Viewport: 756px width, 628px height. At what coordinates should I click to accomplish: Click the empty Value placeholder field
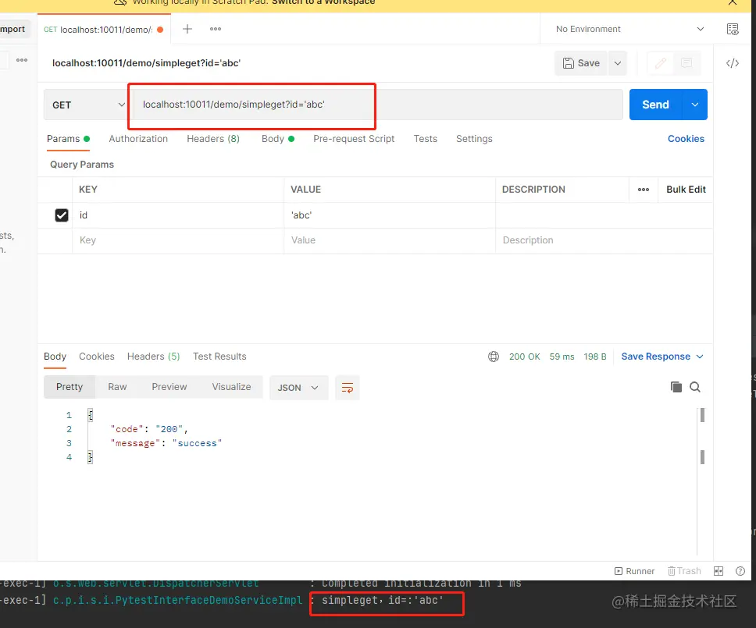(x=390, y=240)
